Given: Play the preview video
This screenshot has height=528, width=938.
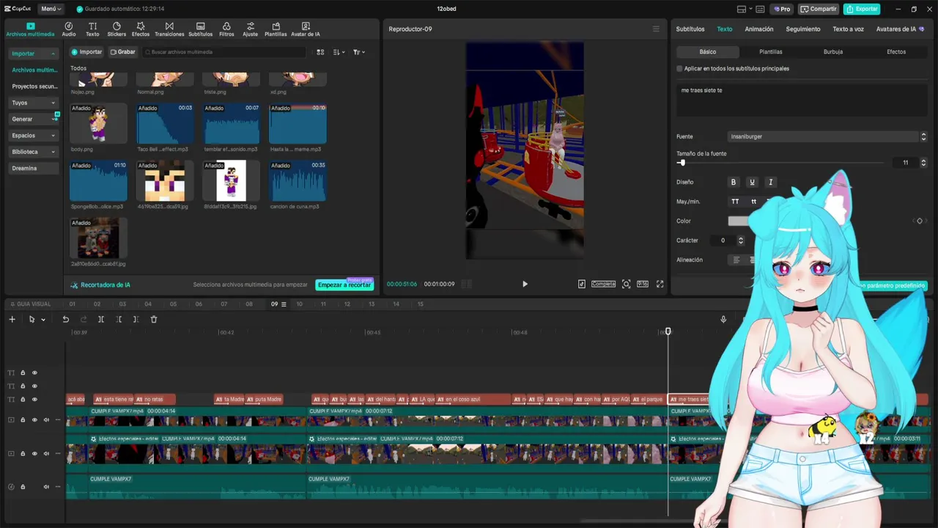Looking at the screenshot, I should (x=525, y=284).
